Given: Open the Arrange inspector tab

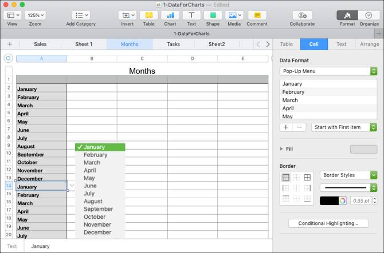Looking at the screenshot, I should tap(369, 44).
